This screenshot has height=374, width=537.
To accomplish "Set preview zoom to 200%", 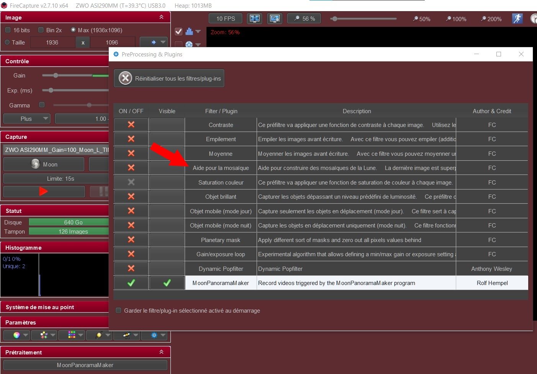I will [491, 19].
